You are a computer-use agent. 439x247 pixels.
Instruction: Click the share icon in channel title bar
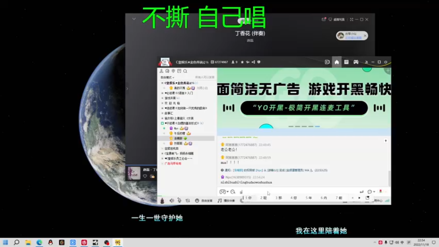pyautogui.click(x=254, y=62)
